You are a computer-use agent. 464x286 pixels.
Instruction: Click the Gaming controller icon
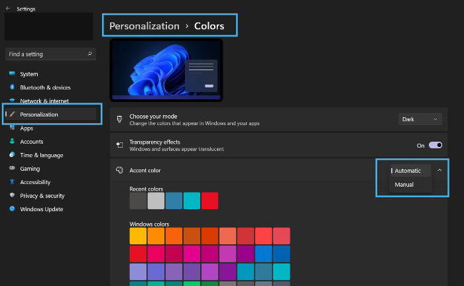(12, 168)
